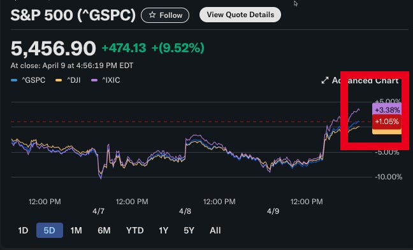Image resolution: width=413 pixels, height=250 pixels.
Task: Show the 5Y chart range
Action: tap(189, 230)
